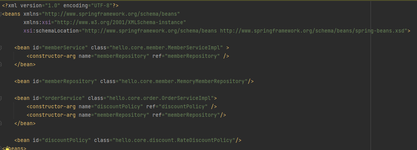Click the XMLSchema-instance URL value
The height and width of the screenshot is (150, 417).
tap(120, 22)
